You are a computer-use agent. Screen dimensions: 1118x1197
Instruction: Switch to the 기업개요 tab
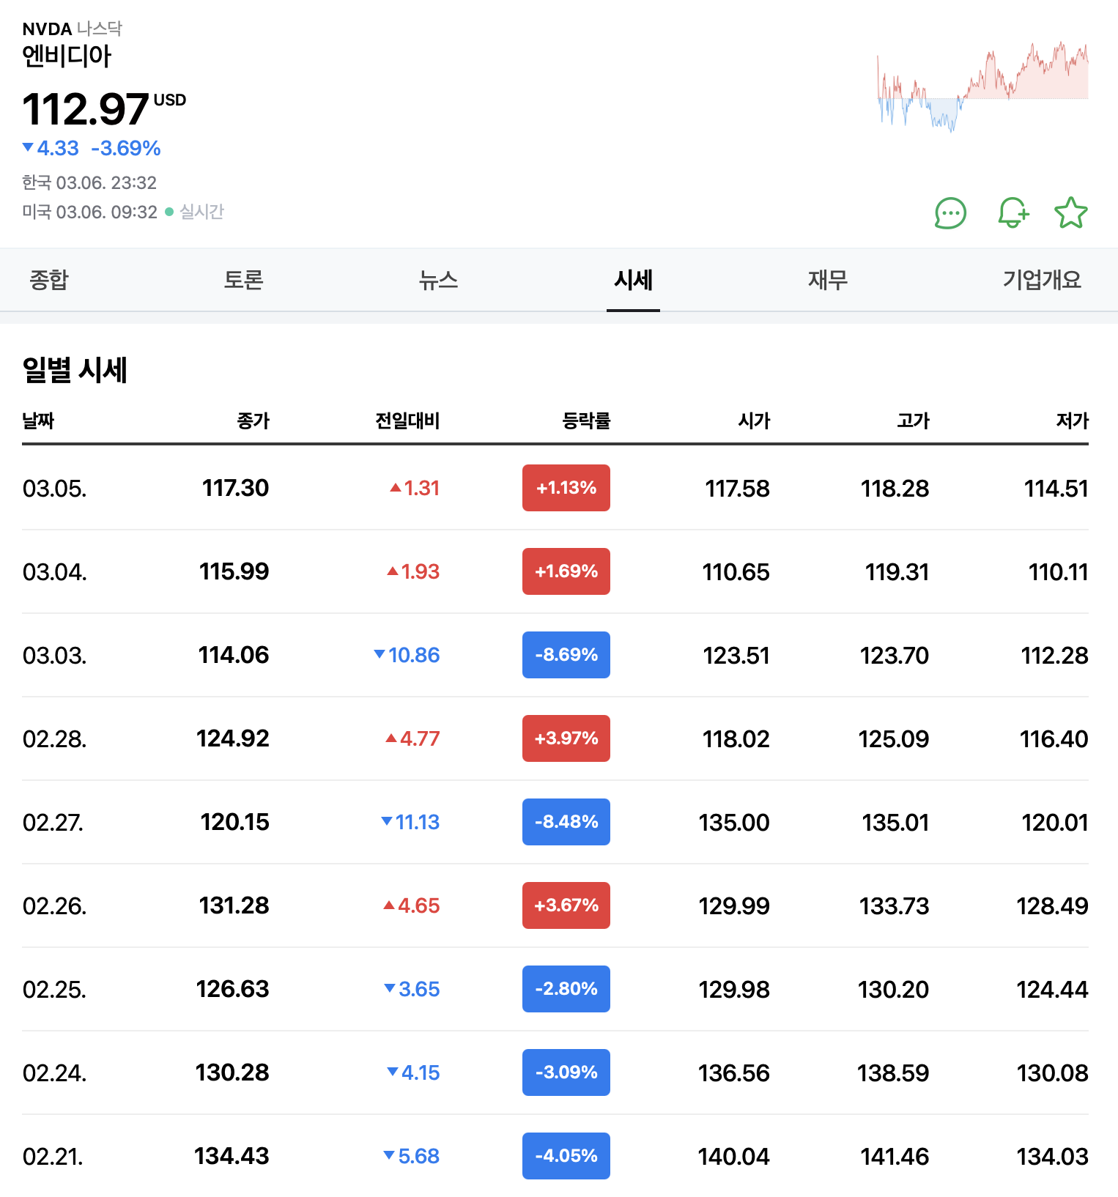(1042, 280)
